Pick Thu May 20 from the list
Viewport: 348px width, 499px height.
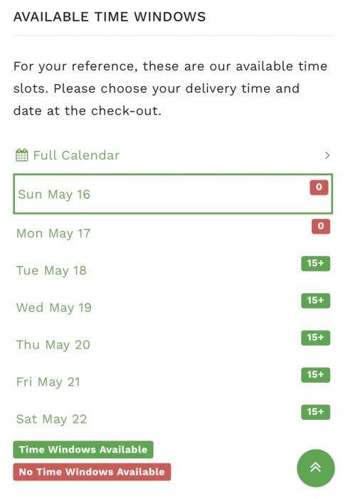coord(173,344)
